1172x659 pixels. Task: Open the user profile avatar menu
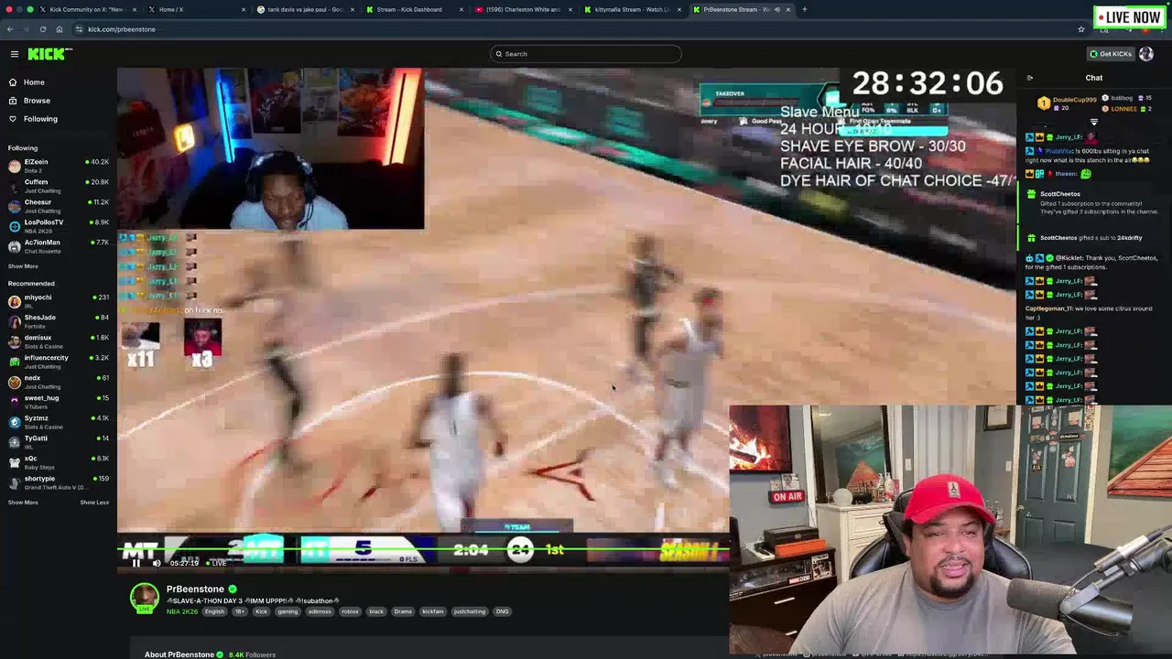pos(1146,54)
